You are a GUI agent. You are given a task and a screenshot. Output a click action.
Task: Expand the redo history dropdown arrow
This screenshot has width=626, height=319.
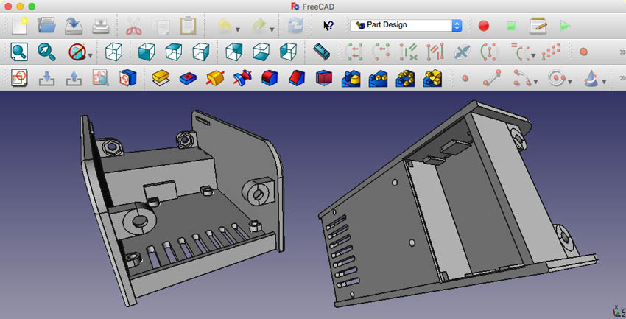(x=272, y=29)
